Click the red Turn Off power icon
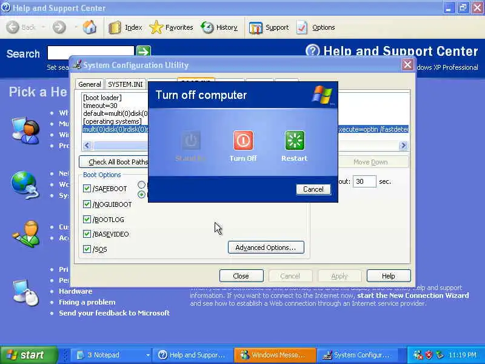Screen dimensions: 485x364 pos(243,140)
